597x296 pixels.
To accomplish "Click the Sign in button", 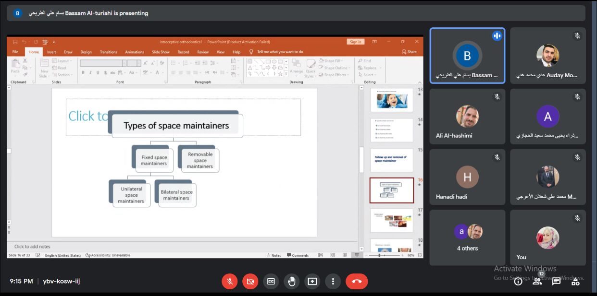I will [x=355, y=42].
